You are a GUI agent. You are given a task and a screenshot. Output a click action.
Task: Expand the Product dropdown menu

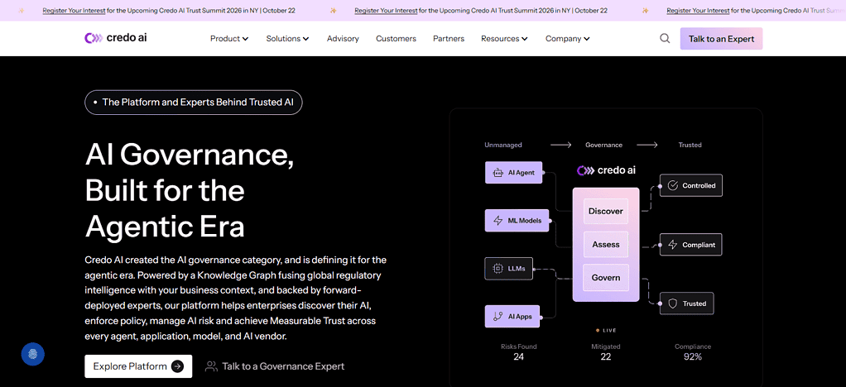click(229, 38)
